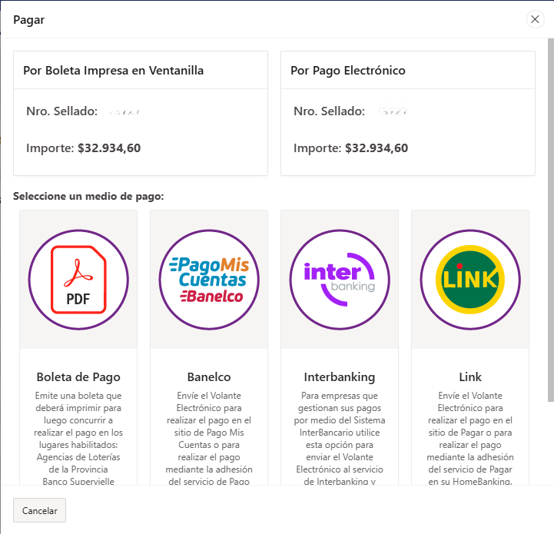The image size is (554, 534).
Task: Click the Boleta de Pago title
Action: pos(78,376)
